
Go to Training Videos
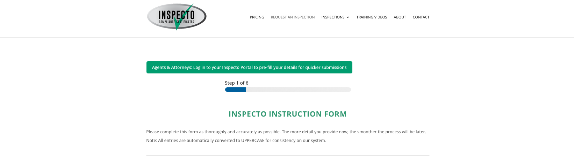click(372, 17)
